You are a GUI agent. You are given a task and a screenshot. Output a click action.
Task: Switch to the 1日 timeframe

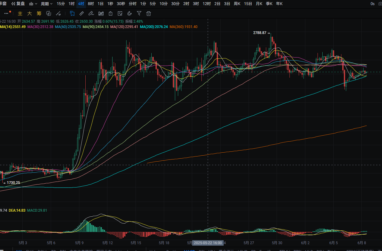101,4
